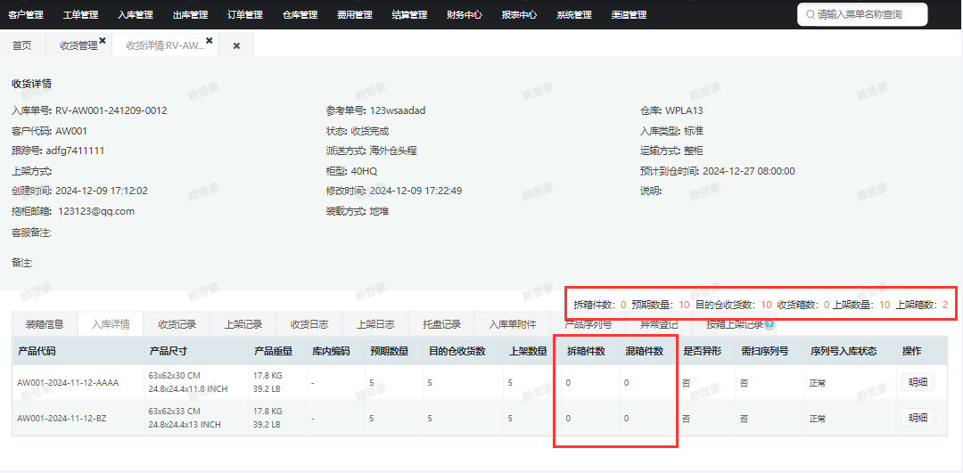Open the 出库管理 menu
The height and width of the screenshot is (473, 963).
[191, 15]
